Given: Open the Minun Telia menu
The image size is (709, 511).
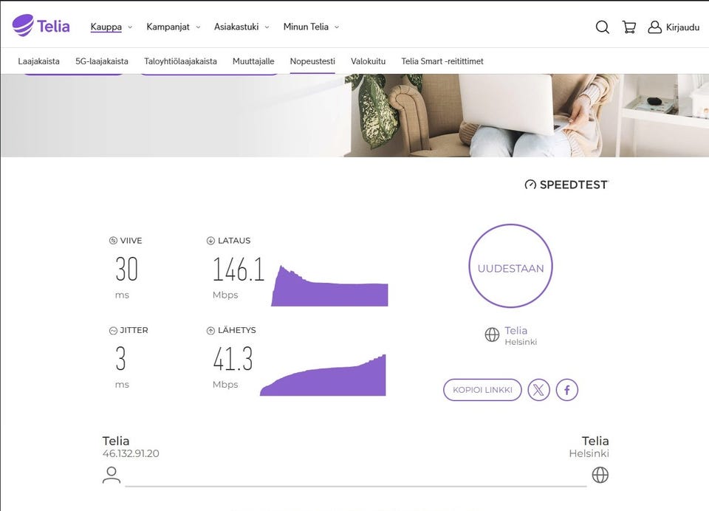Looking at the screenshot, I should pos(306,27).
